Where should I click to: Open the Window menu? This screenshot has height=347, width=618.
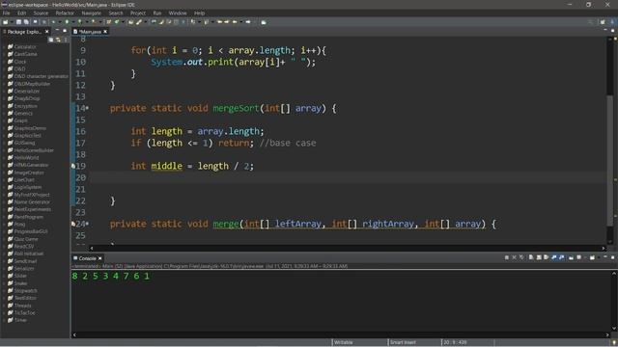coord(178,13)
